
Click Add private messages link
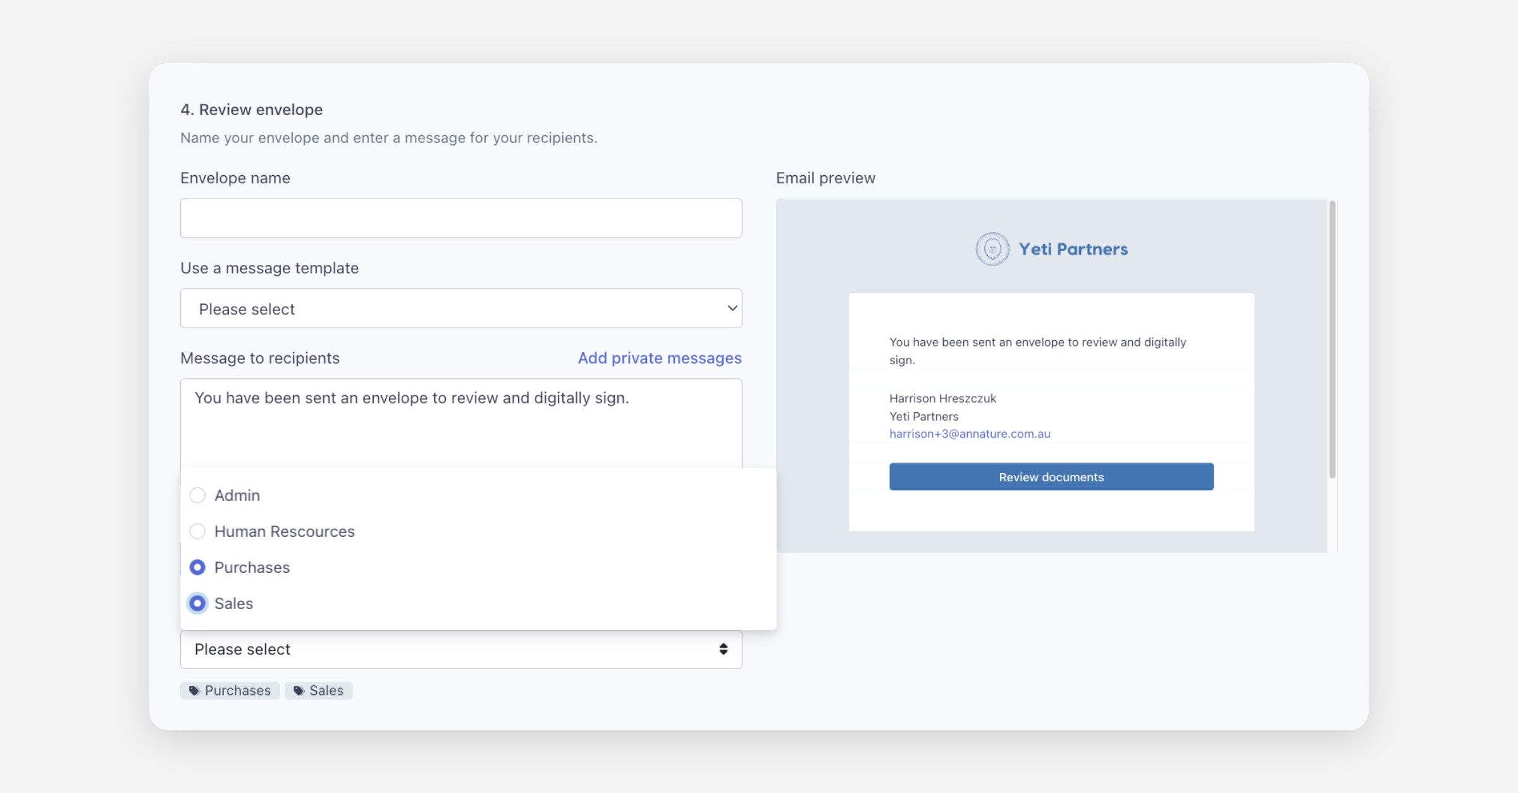pos(659,358)
